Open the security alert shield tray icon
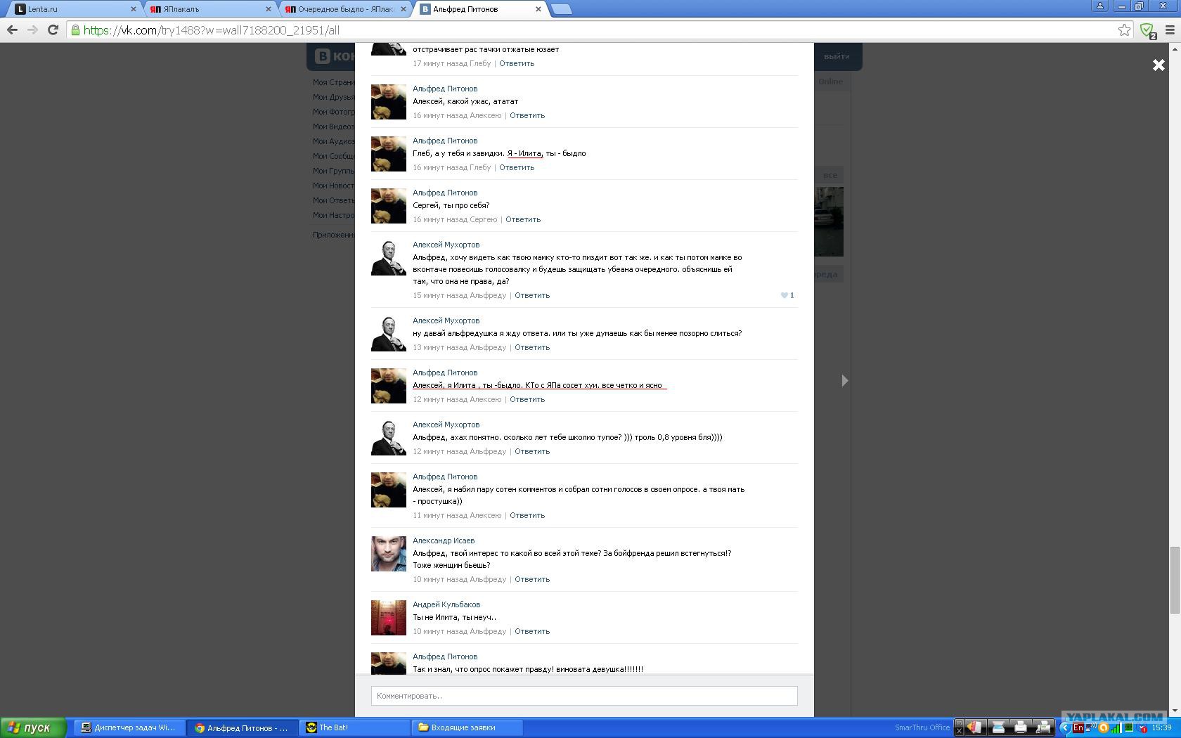The height and width of the screenshot is (738, 1181). [x=1143, y=728]
